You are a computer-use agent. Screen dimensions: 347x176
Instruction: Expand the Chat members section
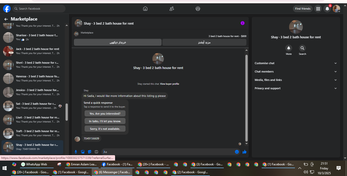[296, 72]
